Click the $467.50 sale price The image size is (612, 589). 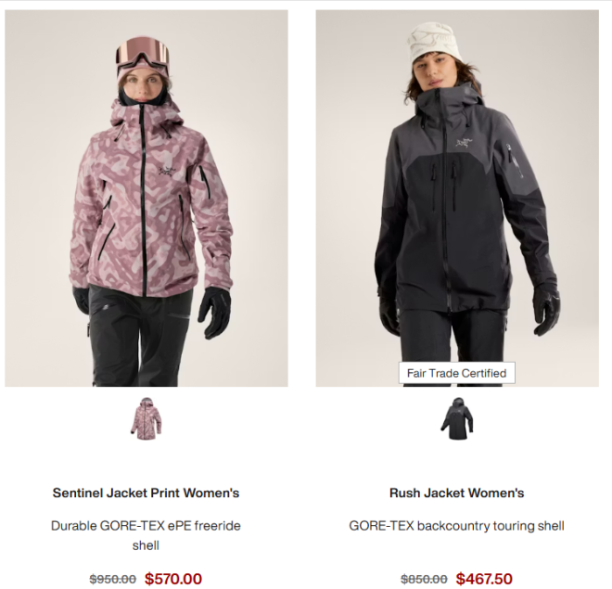484,579
